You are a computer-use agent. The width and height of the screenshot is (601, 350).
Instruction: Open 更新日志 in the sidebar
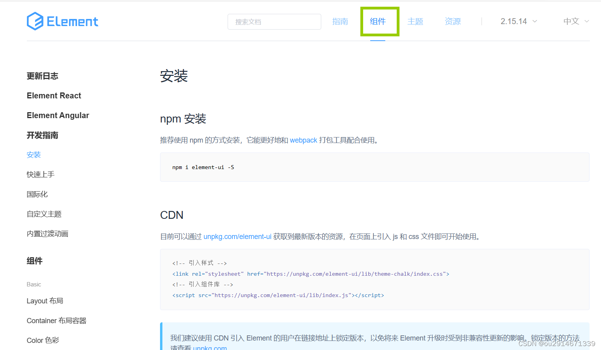click(42, 76)
